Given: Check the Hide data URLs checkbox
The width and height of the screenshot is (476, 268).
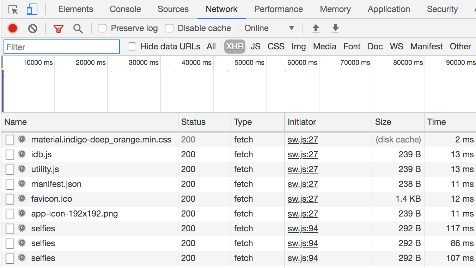Looking at the screenshot, I should pos(132,47).
